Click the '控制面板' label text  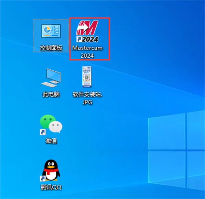coord(51,48)
